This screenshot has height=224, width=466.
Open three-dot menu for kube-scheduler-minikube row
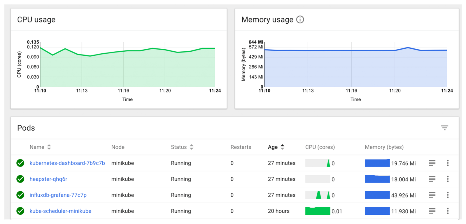click(x=448, y=211)
